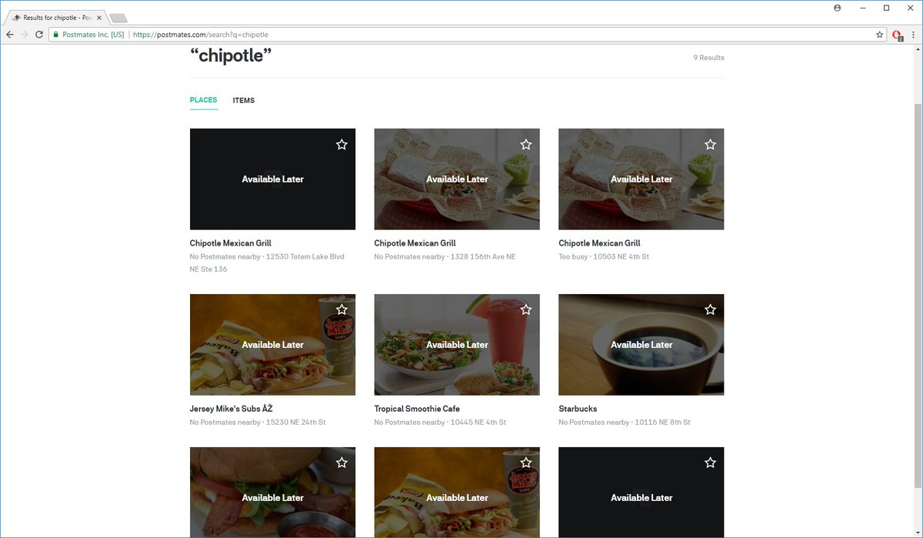923x538 pixels.
Task: View the Postmates Inc. [US] secure site info
Action: click(88, 35)
